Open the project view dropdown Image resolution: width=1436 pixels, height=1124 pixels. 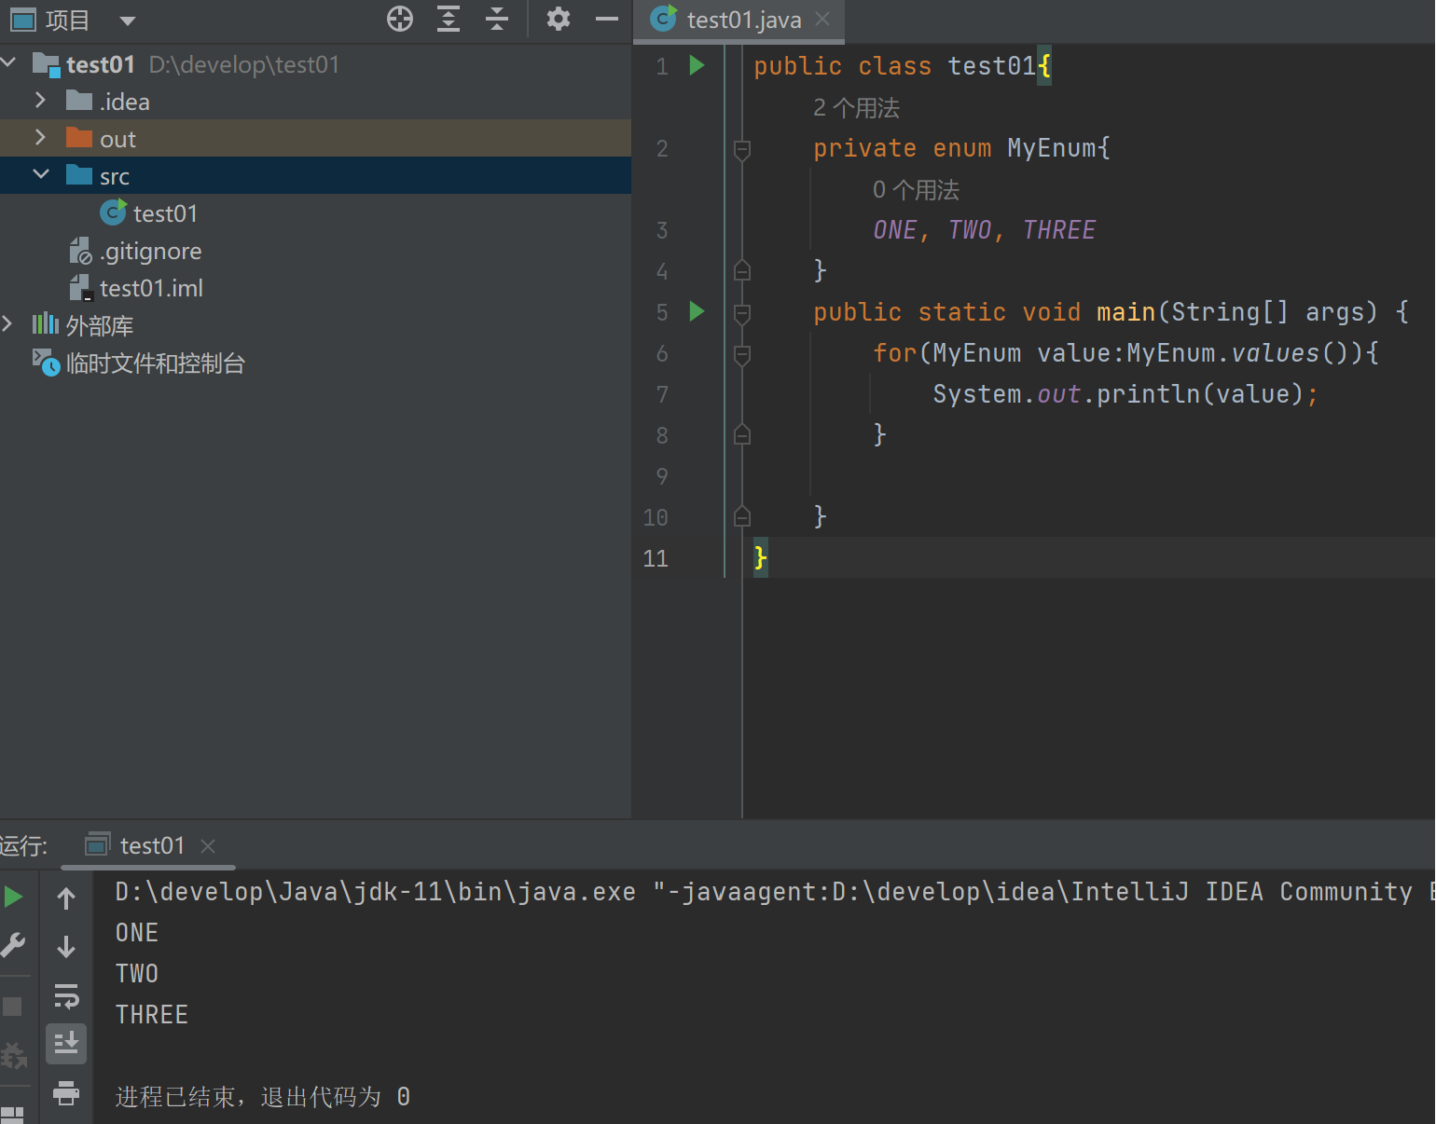pyautogui.click(x=128, y=21)
